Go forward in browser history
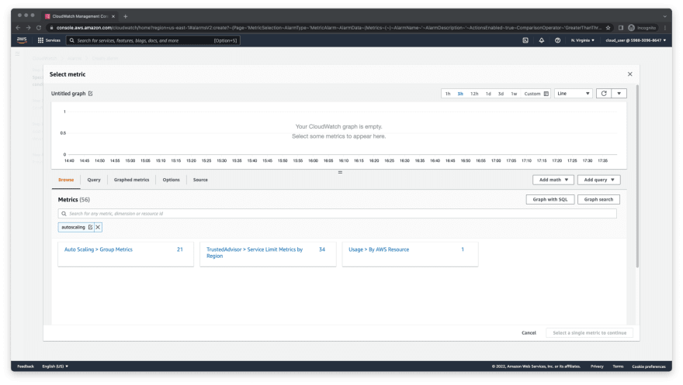Viewport: 683px width, 385px height. click(28, 28)
